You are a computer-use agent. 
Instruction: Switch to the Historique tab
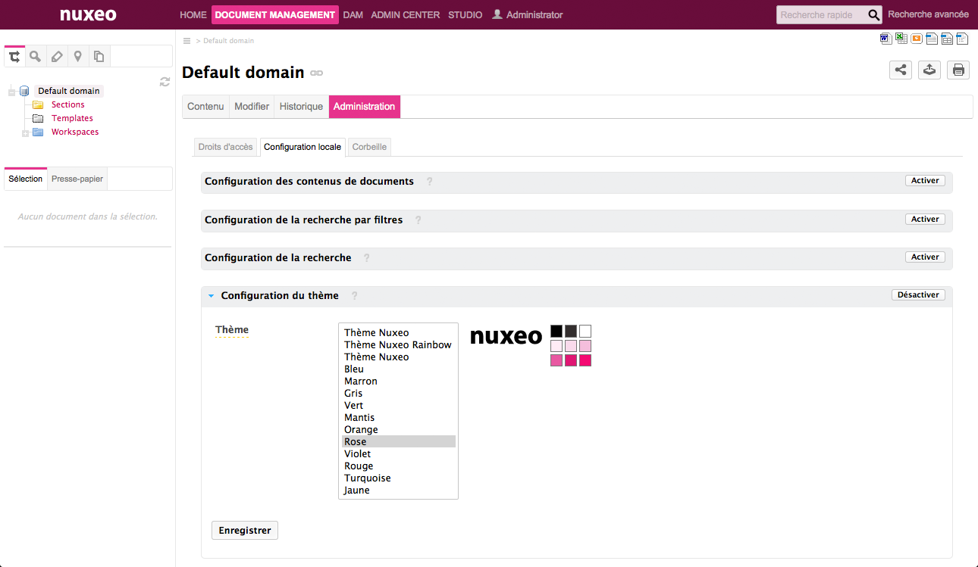tap(301, 107)
